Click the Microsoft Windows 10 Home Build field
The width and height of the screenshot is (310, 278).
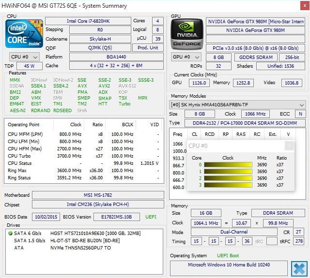pos(229,268)
